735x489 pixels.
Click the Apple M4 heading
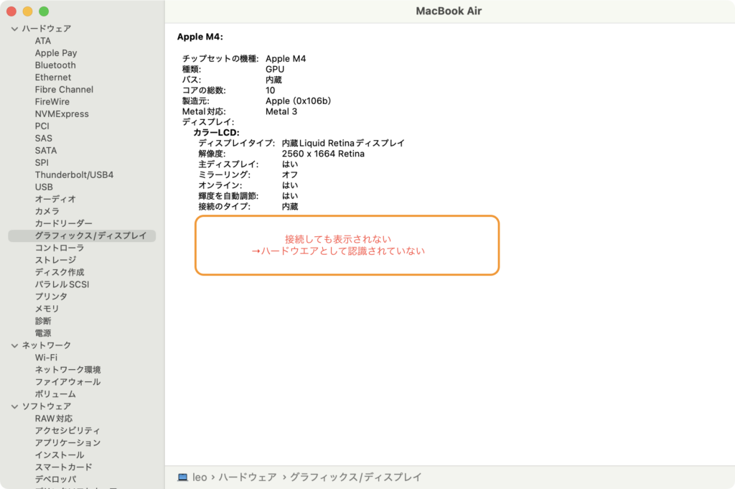(200, 37)
